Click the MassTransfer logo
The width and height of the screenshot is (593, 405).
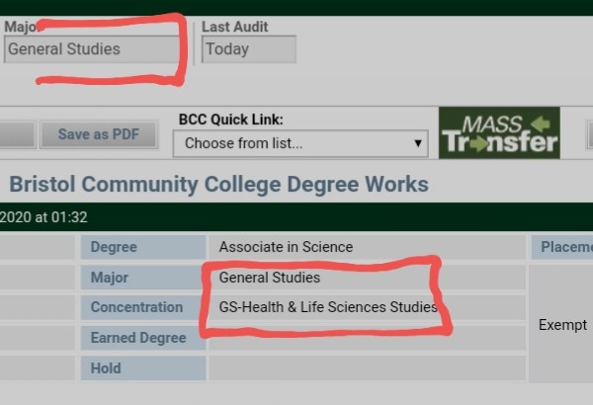[x=499, y=132]
